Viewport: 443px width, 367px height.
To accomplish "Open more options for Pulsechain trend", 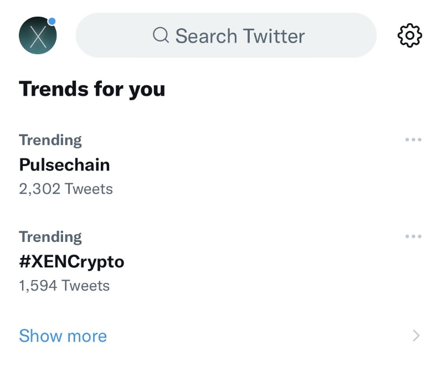I will 413,139.
